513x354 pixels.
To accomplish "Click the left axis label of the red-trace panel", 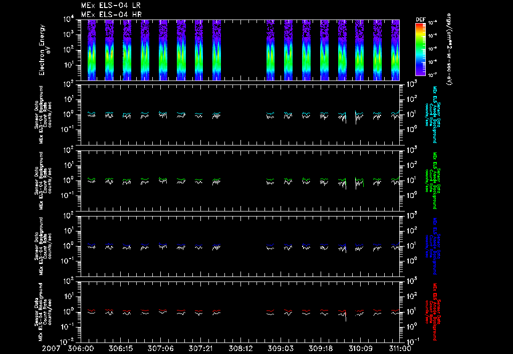I will [x=43, y=312].
